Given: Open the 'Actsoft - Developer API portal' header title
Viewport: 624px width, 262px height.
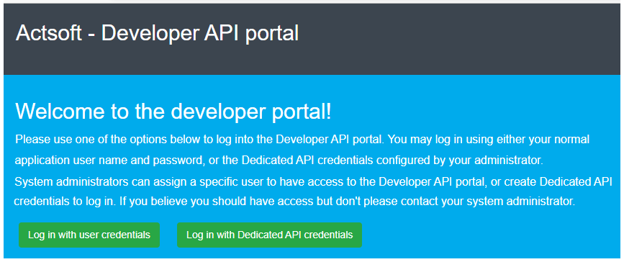Looking at the screenshot, I should tap(157, 33).
